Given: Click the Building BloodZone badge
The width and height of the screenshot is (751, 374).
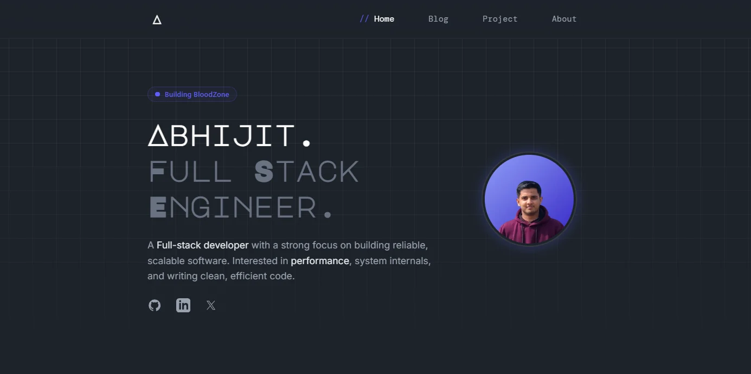Looking at the screenshot, I should [x=192, y=94].
